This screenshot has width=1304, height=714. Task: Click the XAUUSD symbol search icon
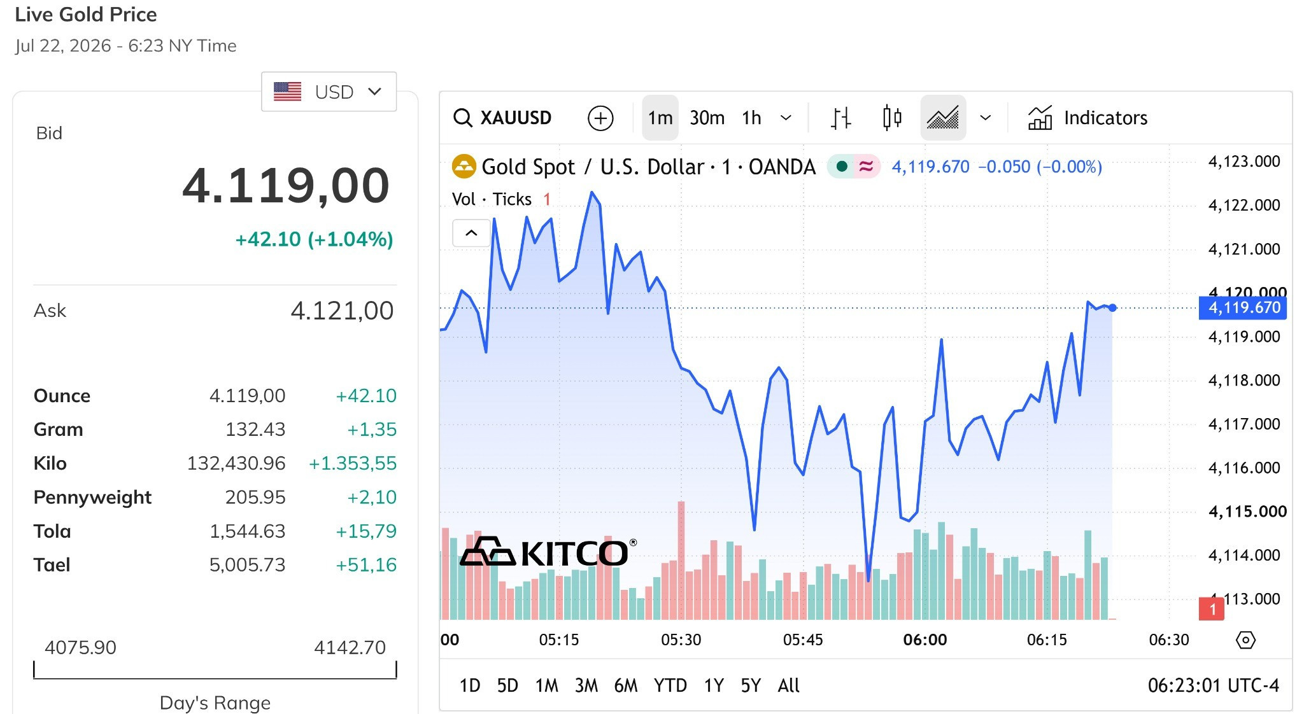click(462, 118)
